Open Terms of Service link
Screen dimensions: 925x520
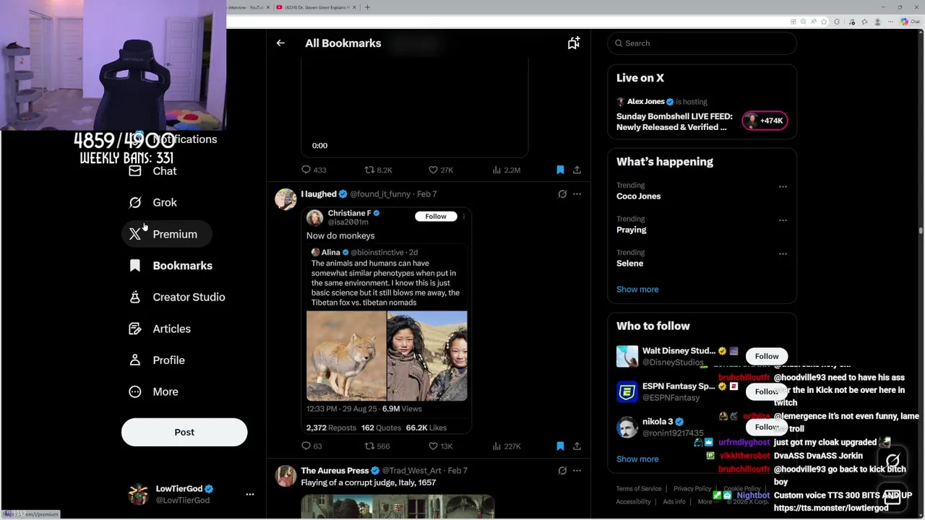coord(639,489)
